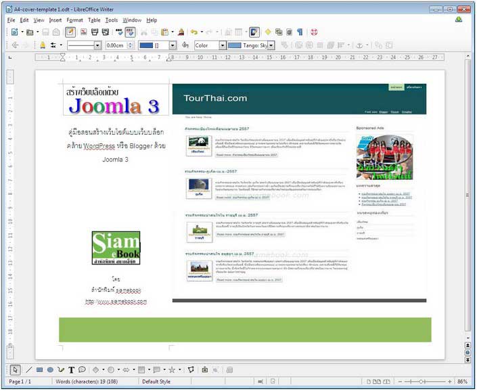Select book view layout icon
The width and height of the screenshot is (477, 391).
[x=386, y=382]
